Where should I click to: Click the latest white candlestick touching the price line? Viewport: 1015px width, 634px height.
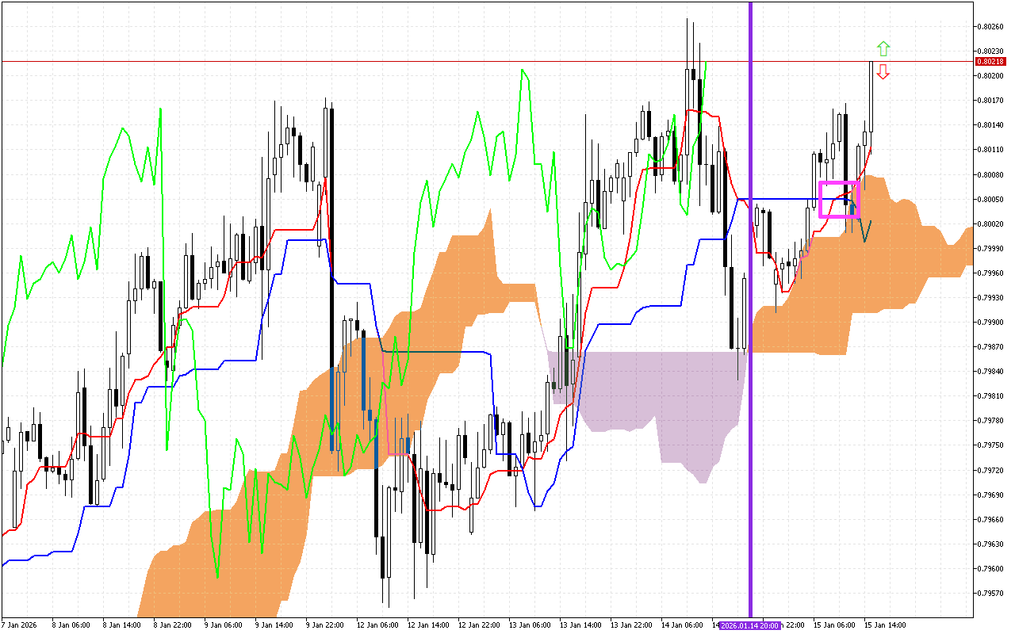[x=871, y=95]
